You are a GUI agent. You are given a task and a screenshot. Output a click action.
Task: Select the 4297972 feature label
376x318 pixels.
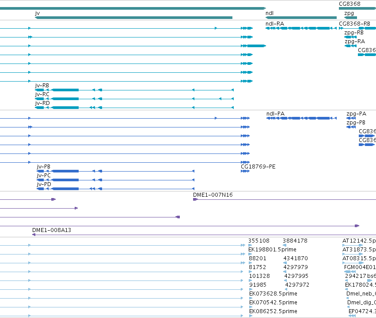click(x=297, y=285)
